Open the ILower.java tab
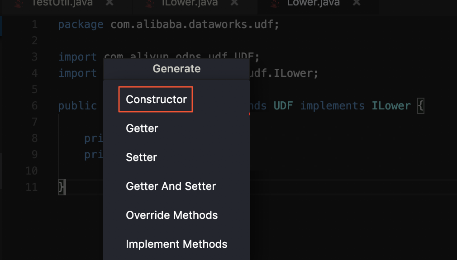457x260 pixels. coord(189,3)
